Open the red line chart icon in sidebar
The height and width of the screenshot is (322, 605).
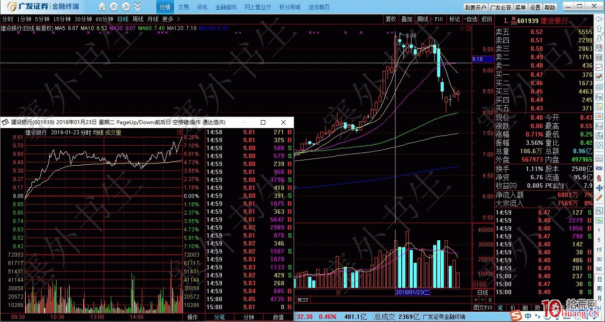click(599, 67)
